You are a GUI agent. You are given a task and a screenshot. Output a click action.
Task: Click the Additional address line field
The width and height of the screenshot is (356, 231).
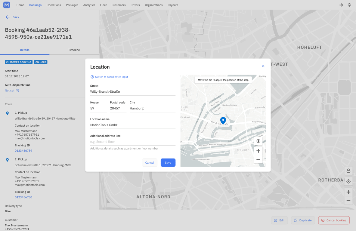pyautogui.click(x=133, y=142)
